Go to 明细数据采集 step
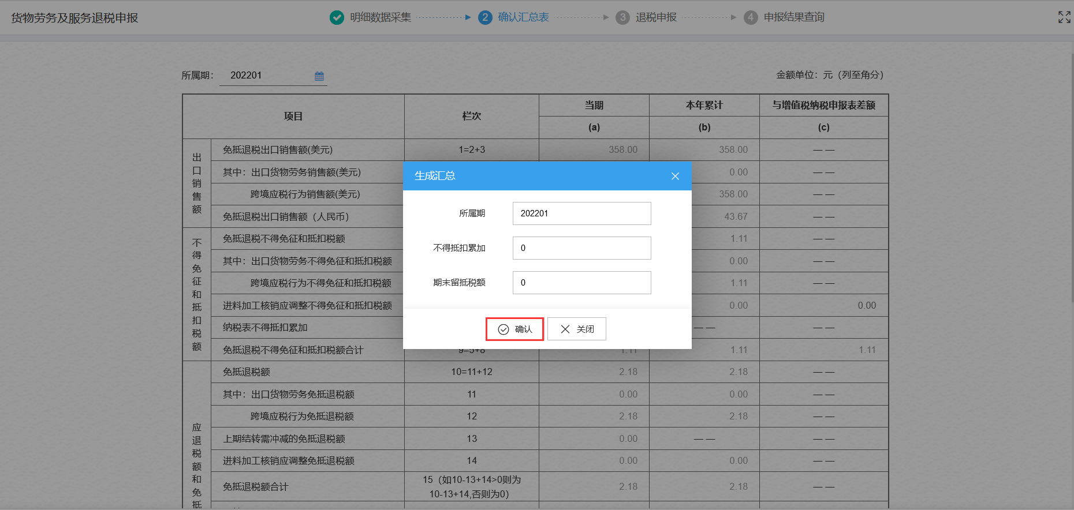 pyautogui.click(x=381, y=17)
